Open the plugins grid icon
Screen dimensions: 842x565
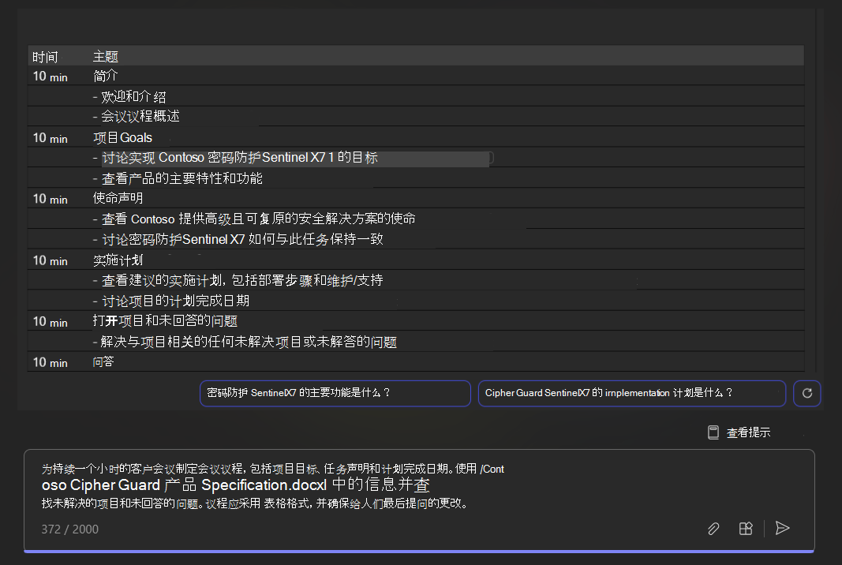tap(746, 529)
